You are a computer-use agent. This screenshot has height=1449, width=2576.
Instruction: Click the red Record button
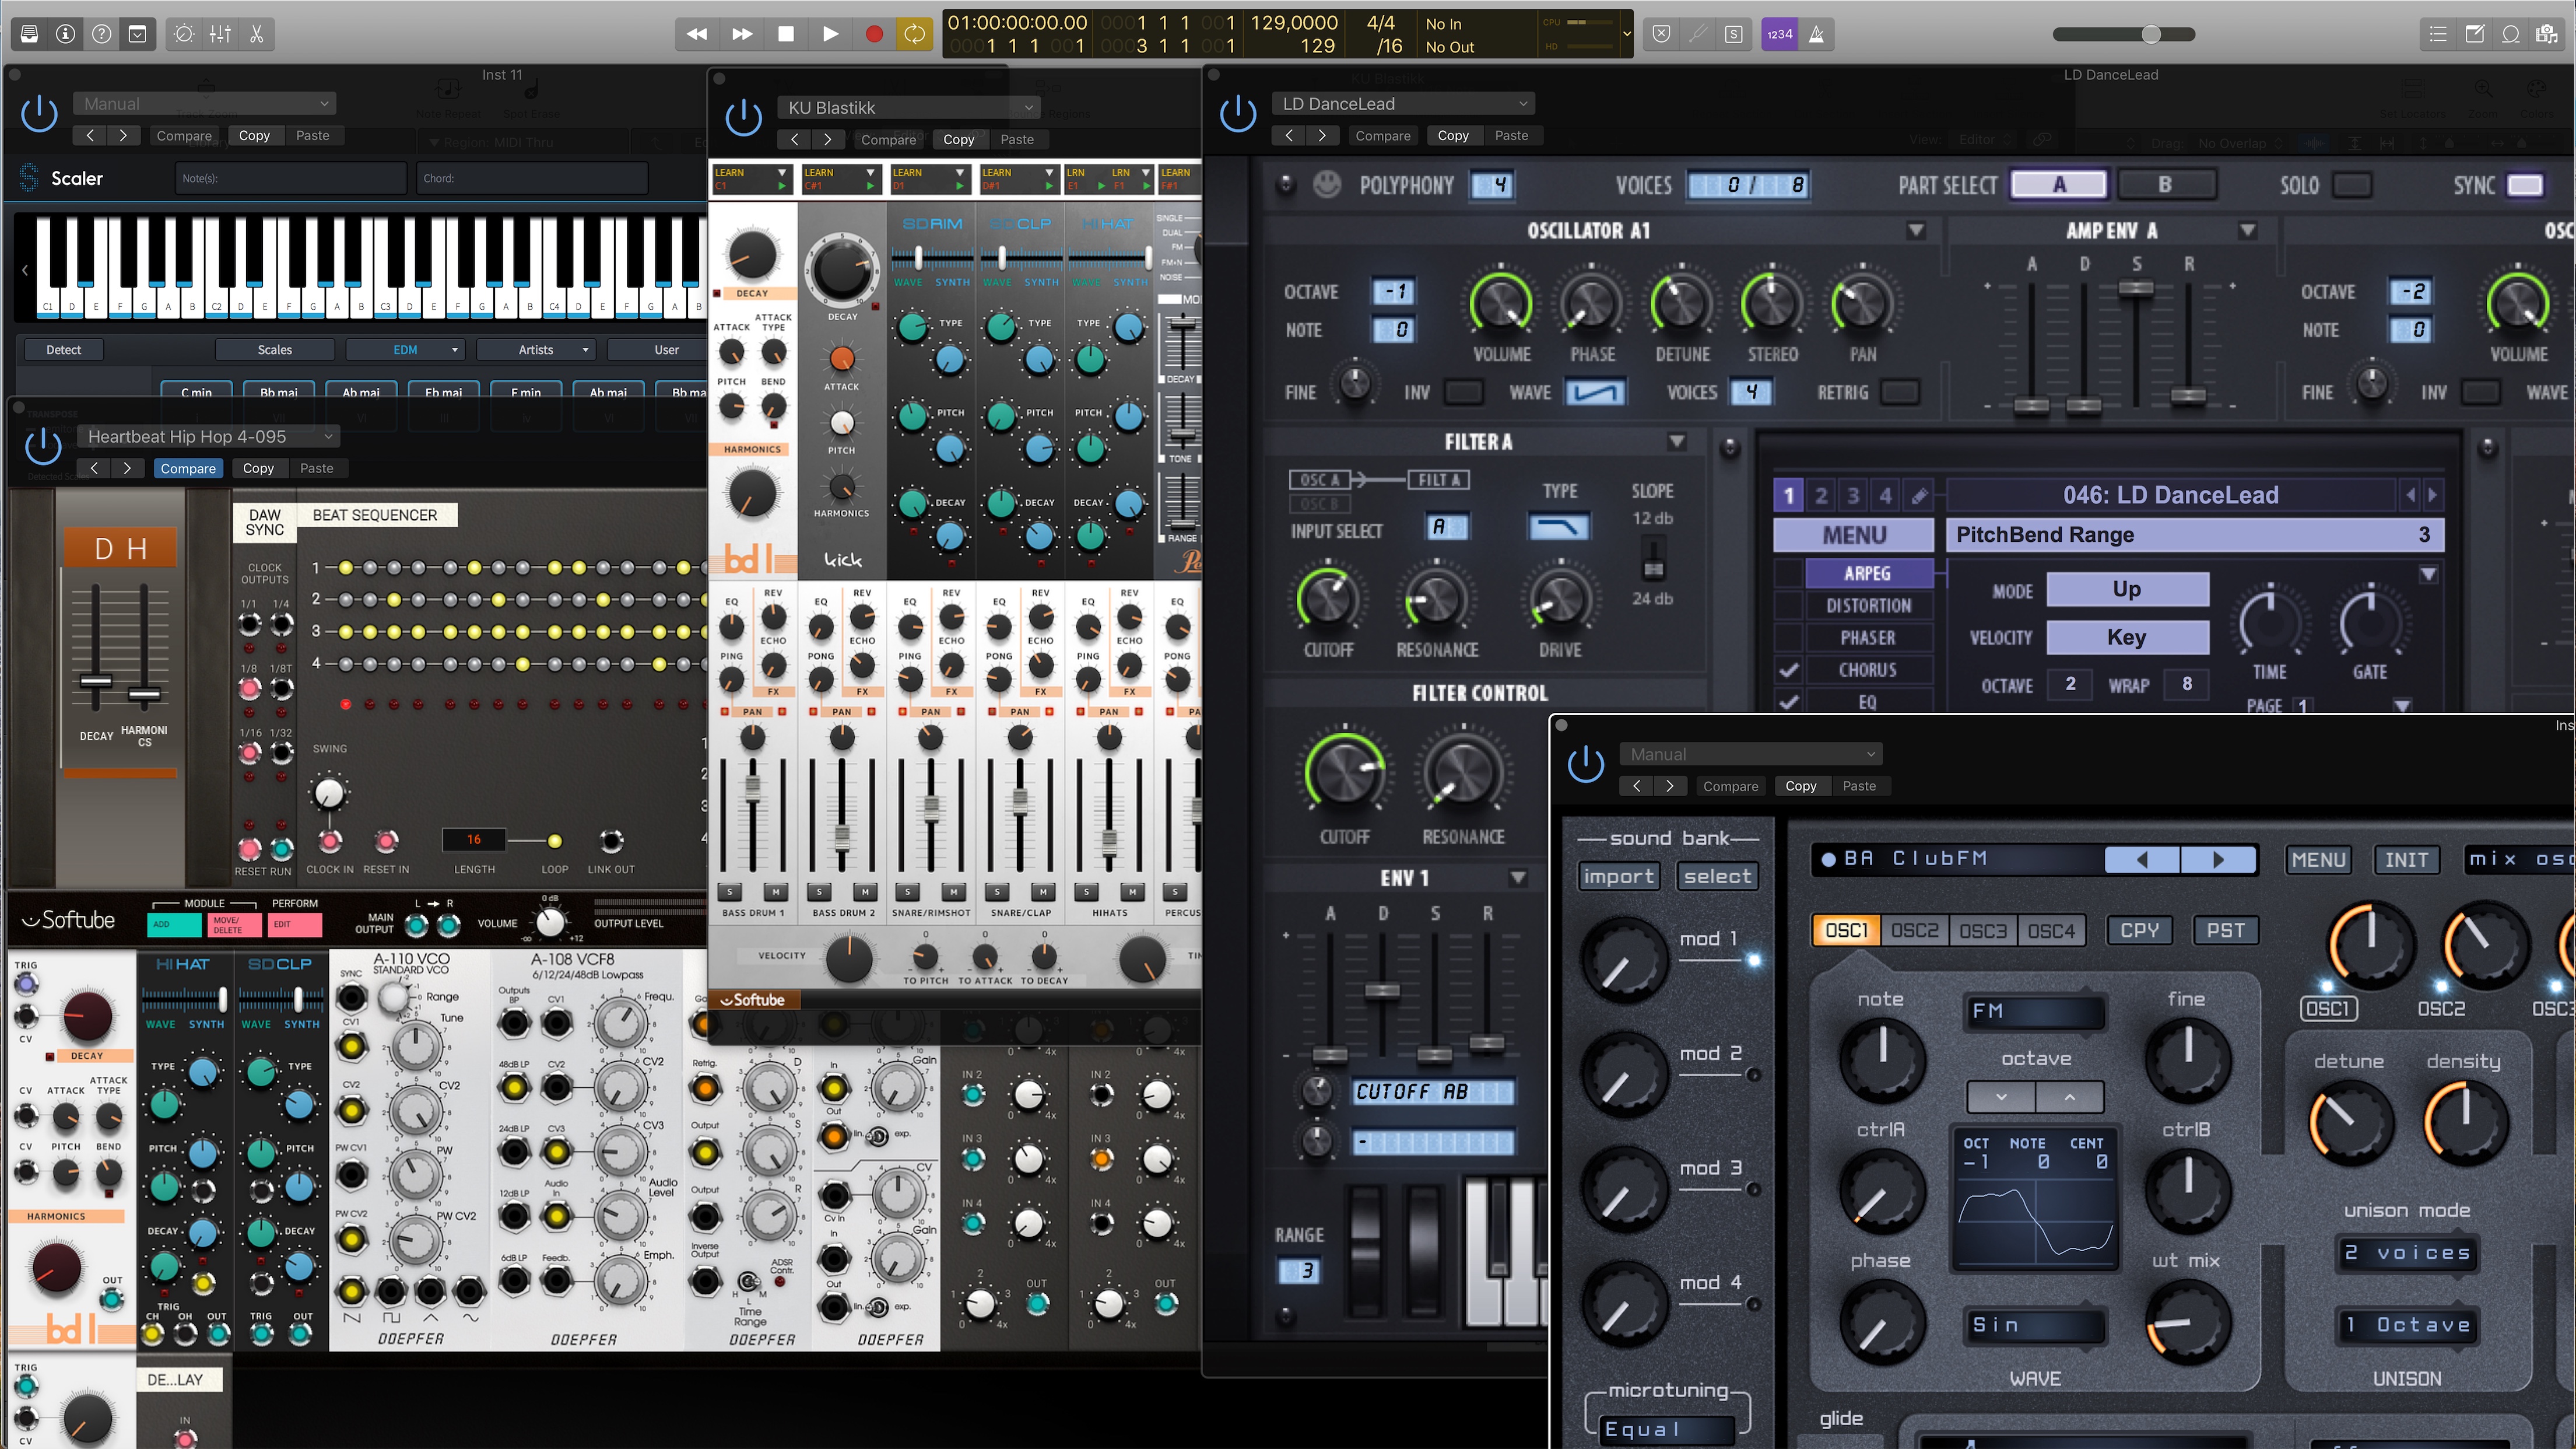873,34
